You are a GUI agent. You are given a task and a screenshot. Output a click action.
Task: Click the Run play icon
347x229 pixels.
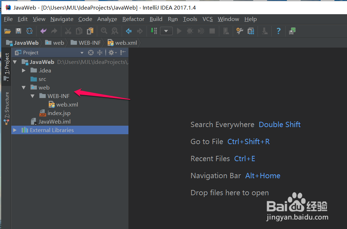tap(179, 31)
